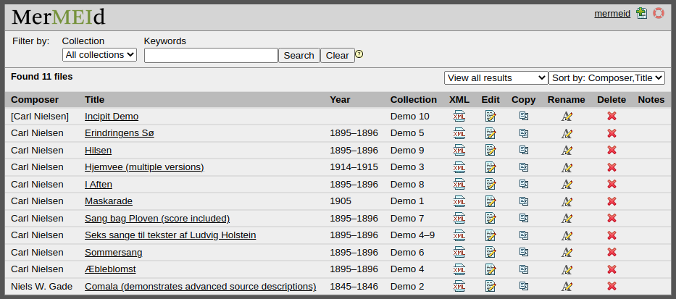The image size is (676, 299).
Task: Delete the Æbleblomst file
Action: coord(612,269)
